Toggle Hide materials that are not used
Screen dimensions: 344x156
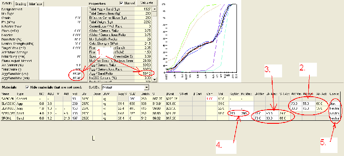27,87
